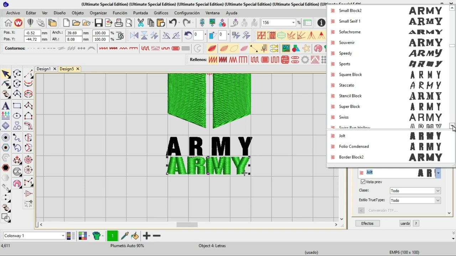Click the black ARMY lettering object
This screenshot has height=256, width=456.
coord(209,146)
